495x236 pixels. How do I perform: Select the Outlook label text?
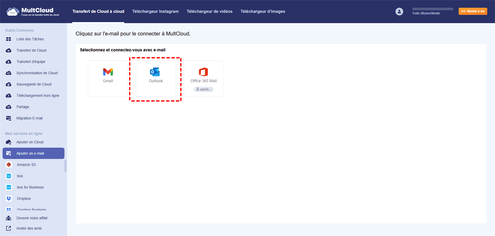156,81
